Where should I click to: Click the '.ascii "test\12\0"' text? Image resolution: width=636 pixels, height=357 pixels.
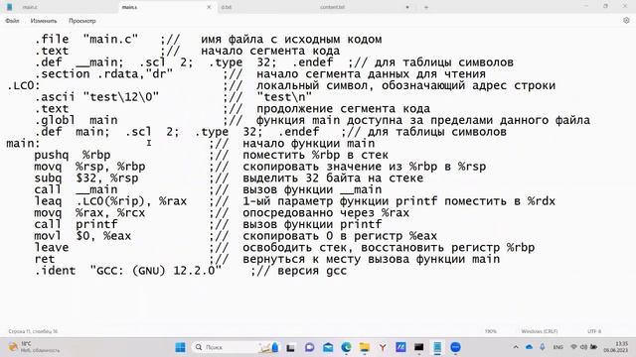tap(96, 97)
